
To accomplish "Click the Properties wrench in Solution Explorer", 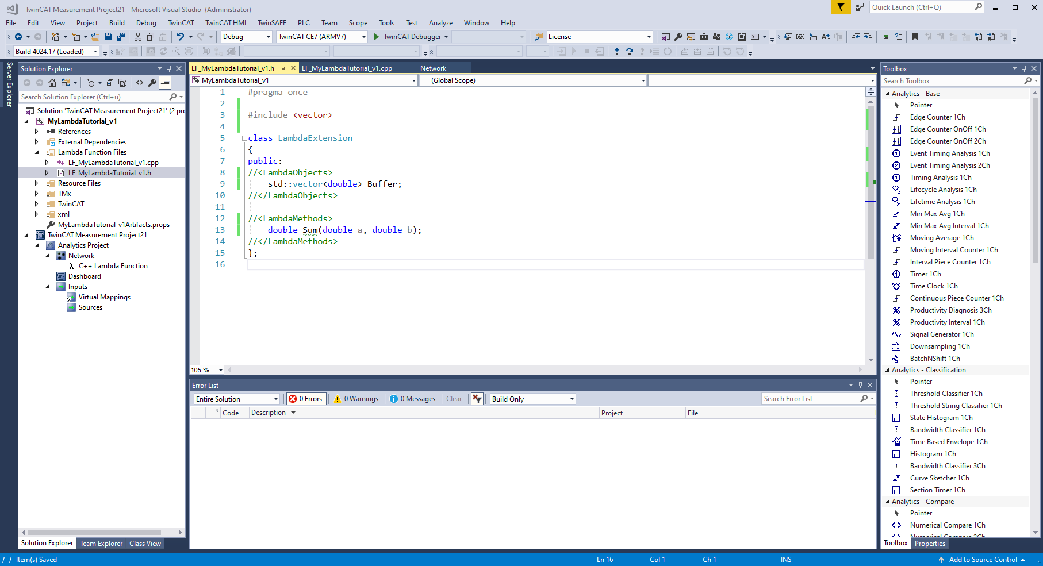I will pyautogui.click(x=152, y=83).
